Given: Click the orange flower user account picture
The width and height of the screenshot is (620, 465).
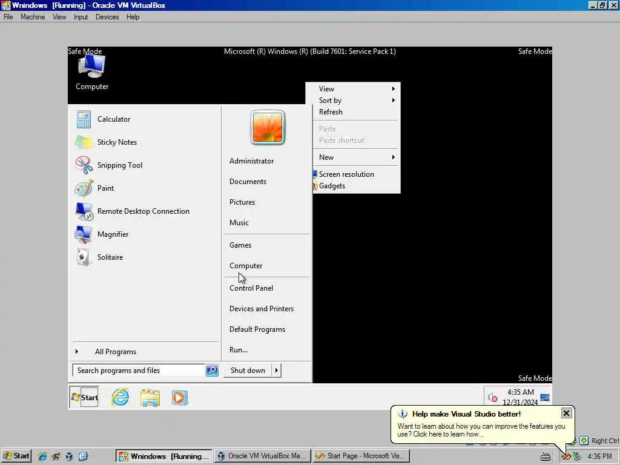Looking at the screenshot, I should (x=267, y=127).
